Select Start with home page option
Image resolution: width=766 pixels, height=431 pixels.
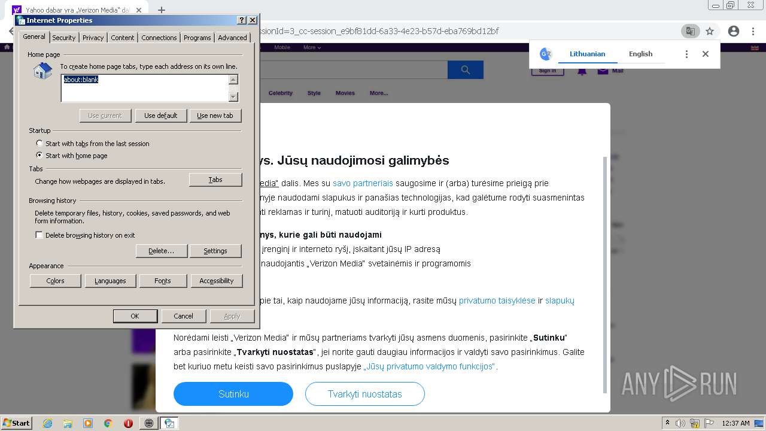(x=72, y=156)
